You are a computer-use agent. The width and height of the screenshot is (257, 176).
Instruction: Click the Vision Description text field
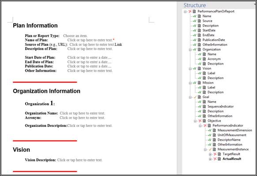click(x=79, y=160)
